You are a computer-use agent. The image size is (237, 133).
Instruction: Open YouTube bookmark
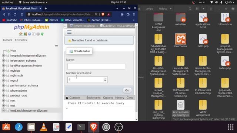pyautogui.click(x=10, y=20)
